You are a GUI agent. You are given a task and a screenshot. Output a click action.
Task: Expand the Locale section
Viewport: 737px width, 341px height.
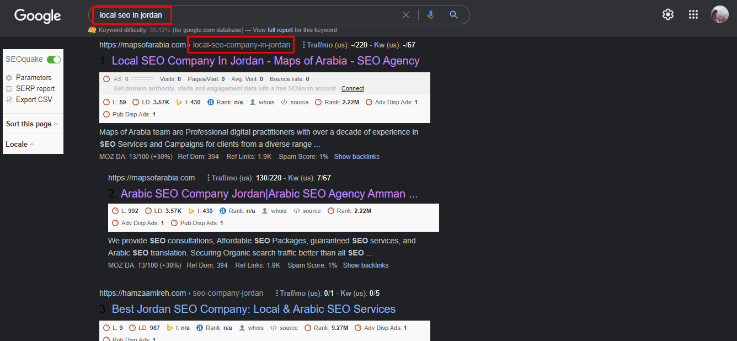pos(20,145)
